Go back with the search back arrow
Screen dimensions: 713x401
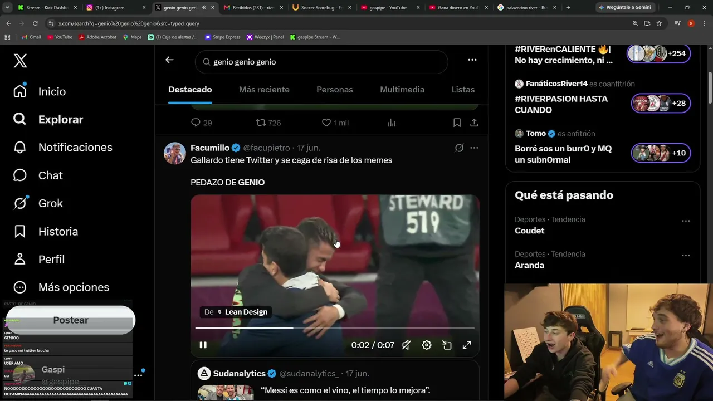[169, 60]
